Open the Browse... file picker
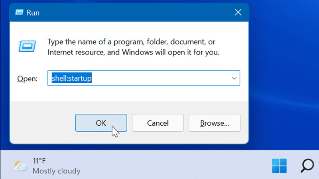Image resolution: width=319 pixels, height=179 pixels. (215, 123)
